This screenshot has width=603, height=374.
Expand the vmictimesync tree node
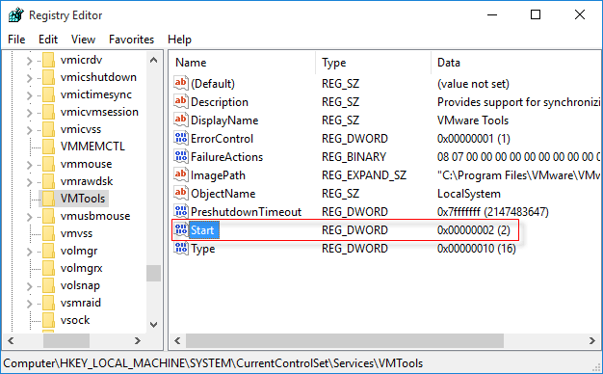29,95
